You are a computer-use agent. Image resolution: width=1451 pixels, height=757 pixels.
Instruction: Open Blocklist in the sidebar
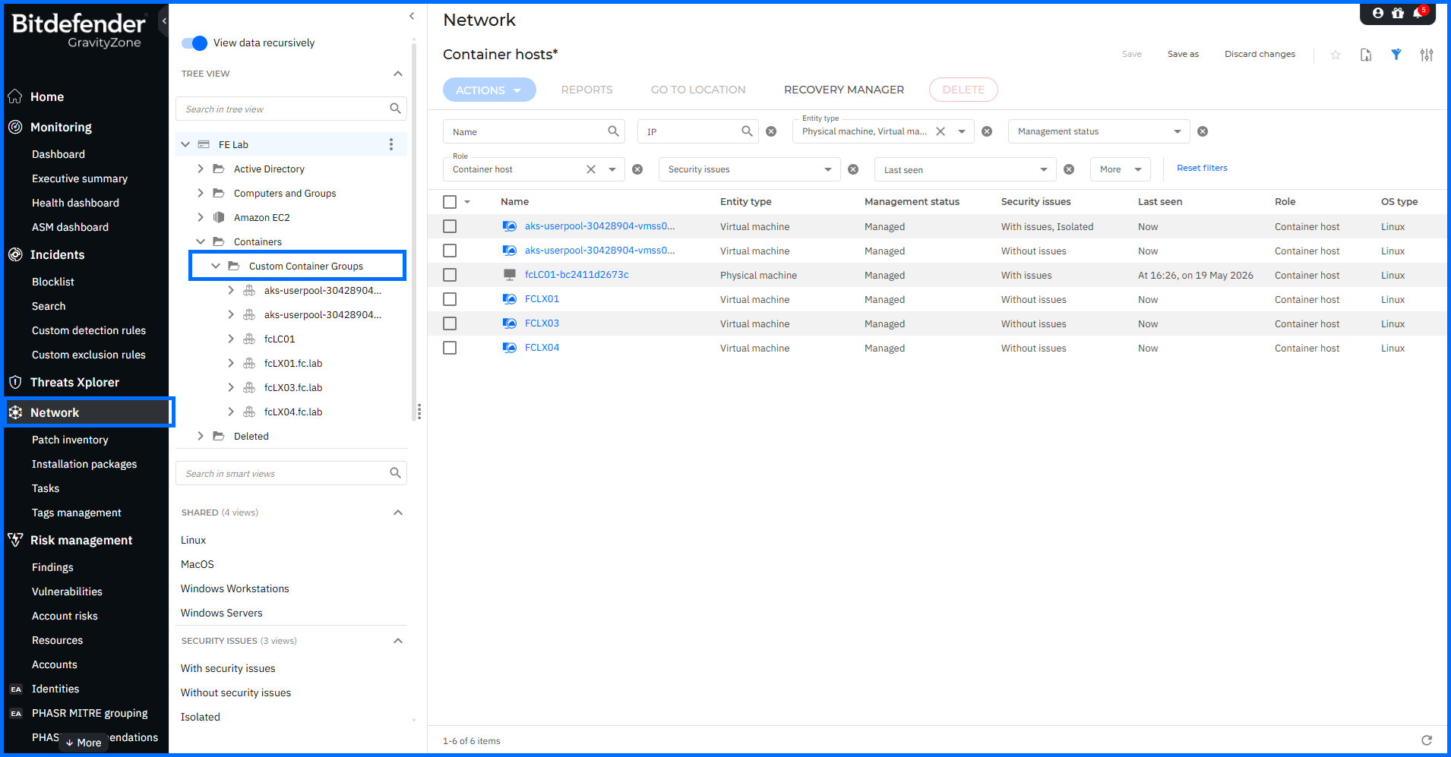click(53, 282)
